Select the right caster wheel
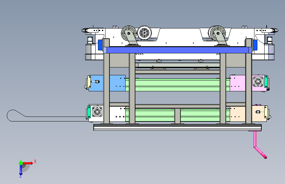The image size is (285, 184). point(218,33)
